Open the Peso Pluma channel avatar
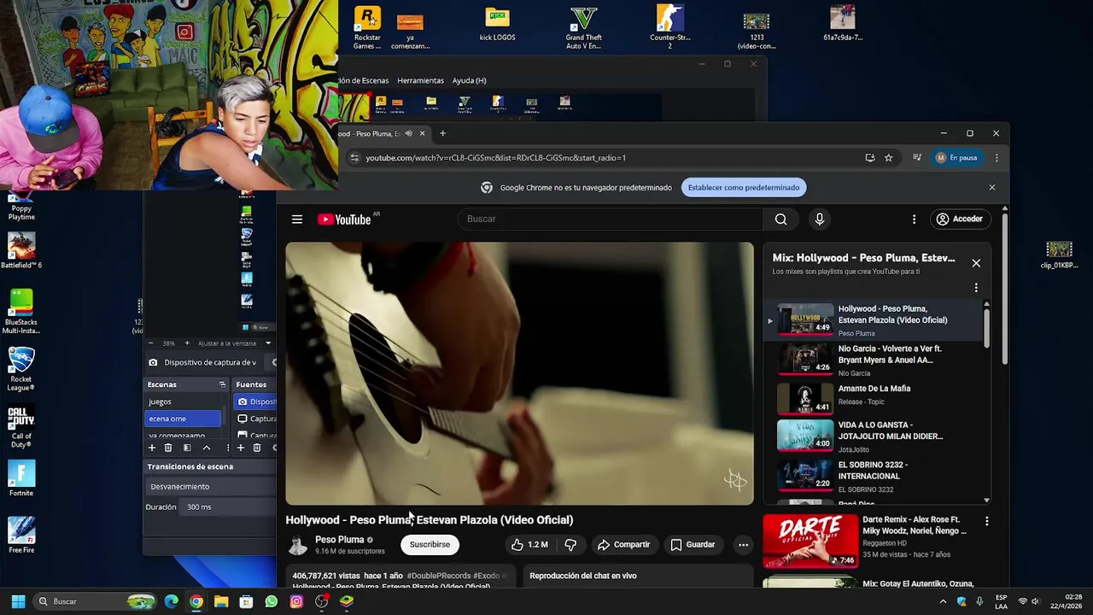The width and height of the screenshot is (1093, 615). point(298,545)
